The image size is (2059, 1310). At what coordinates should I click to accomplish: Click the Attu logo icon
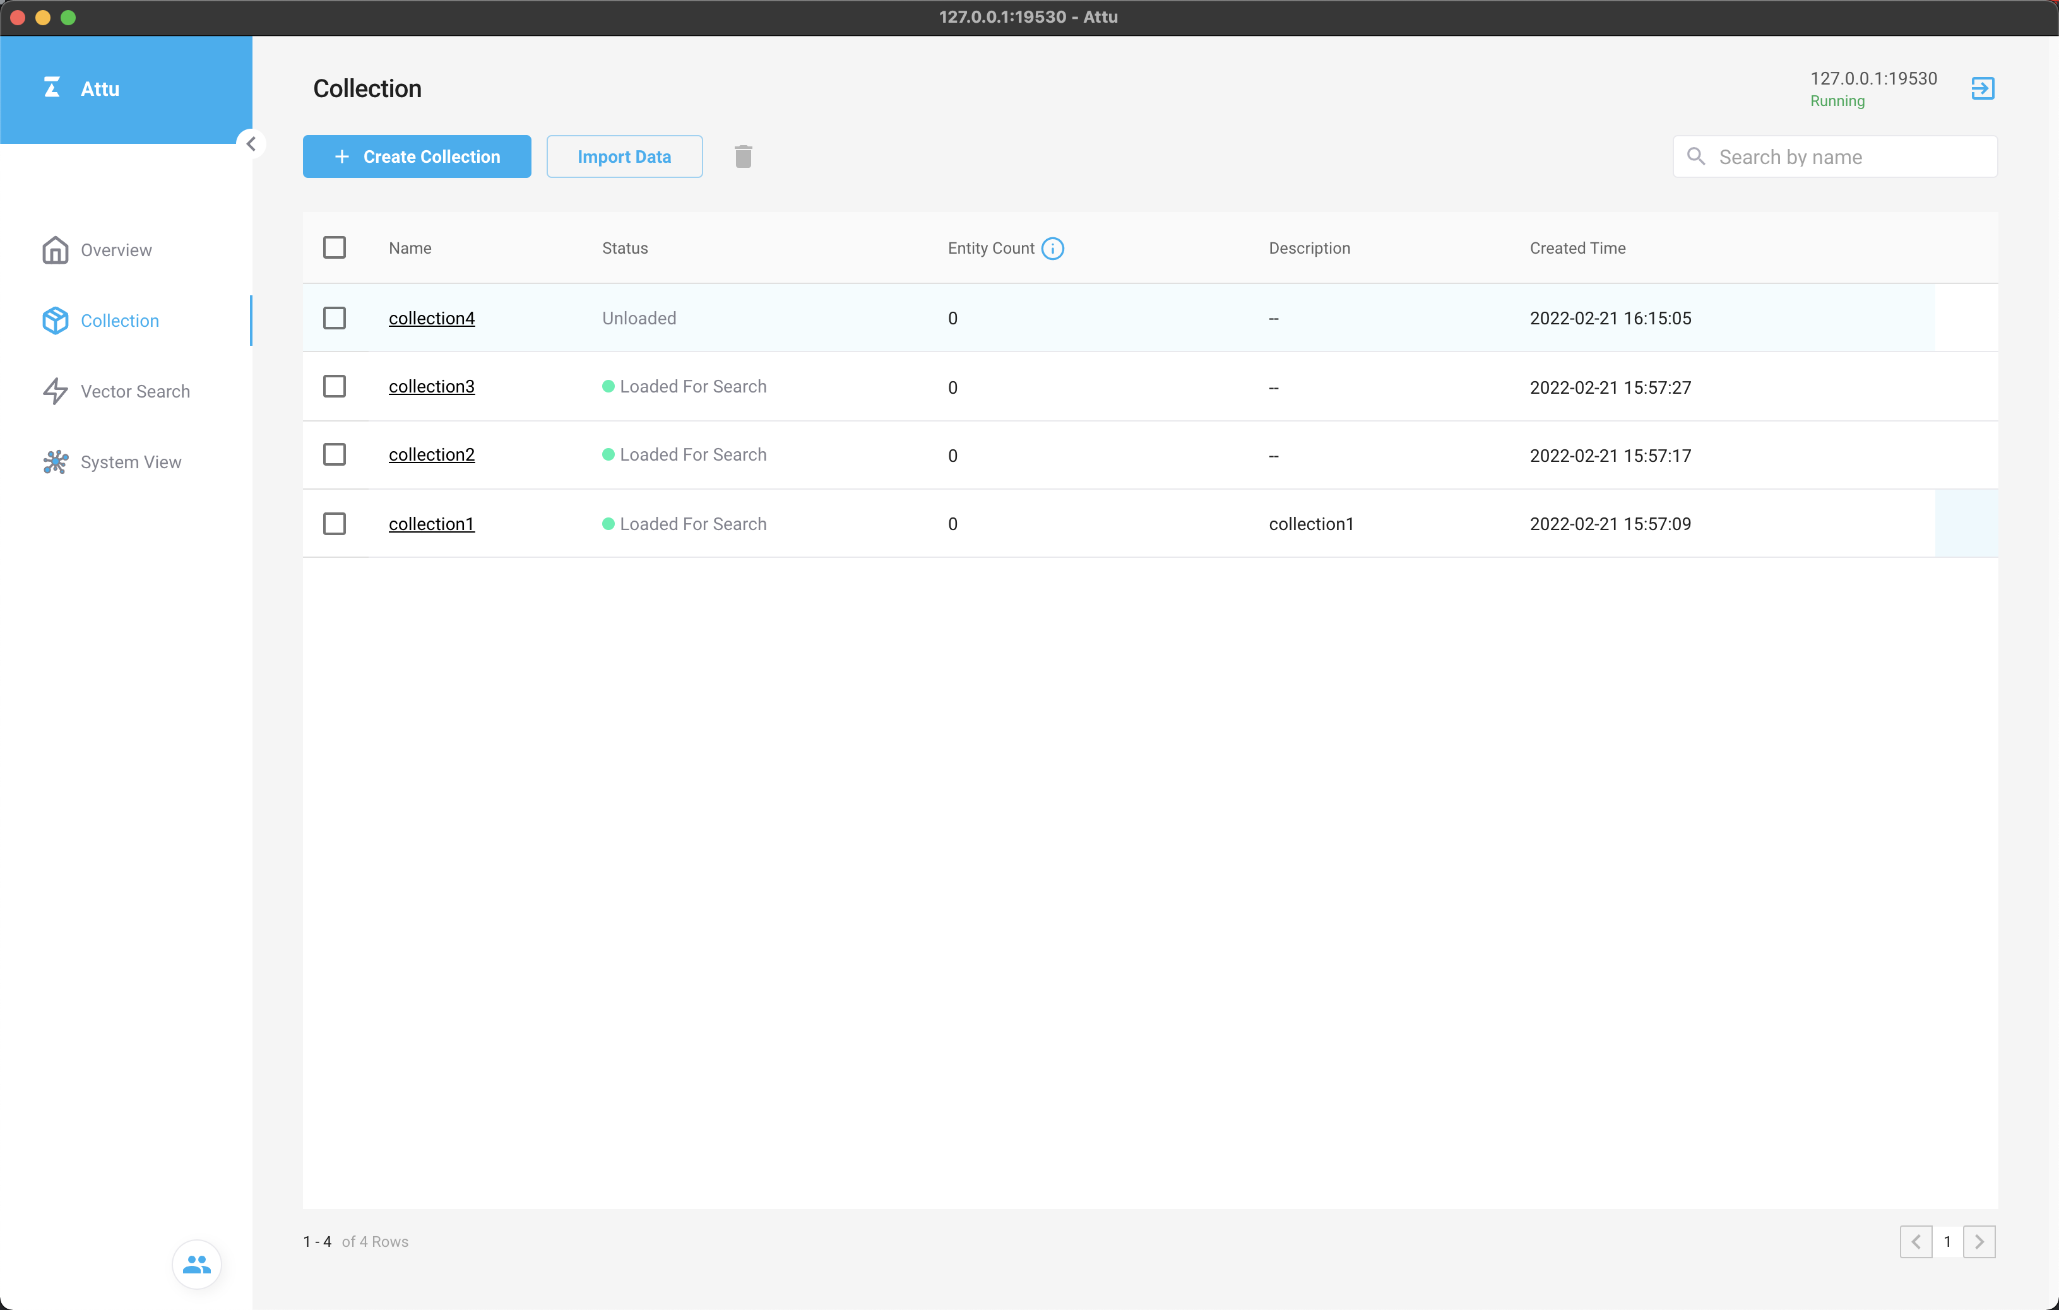click(x=52, y=88)
